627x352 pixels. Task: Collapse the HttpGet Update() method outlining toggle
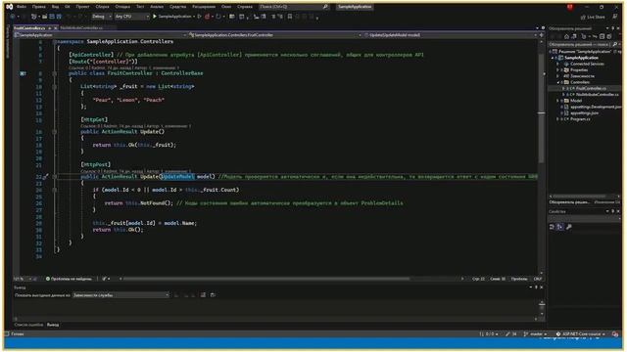[55, 132]
